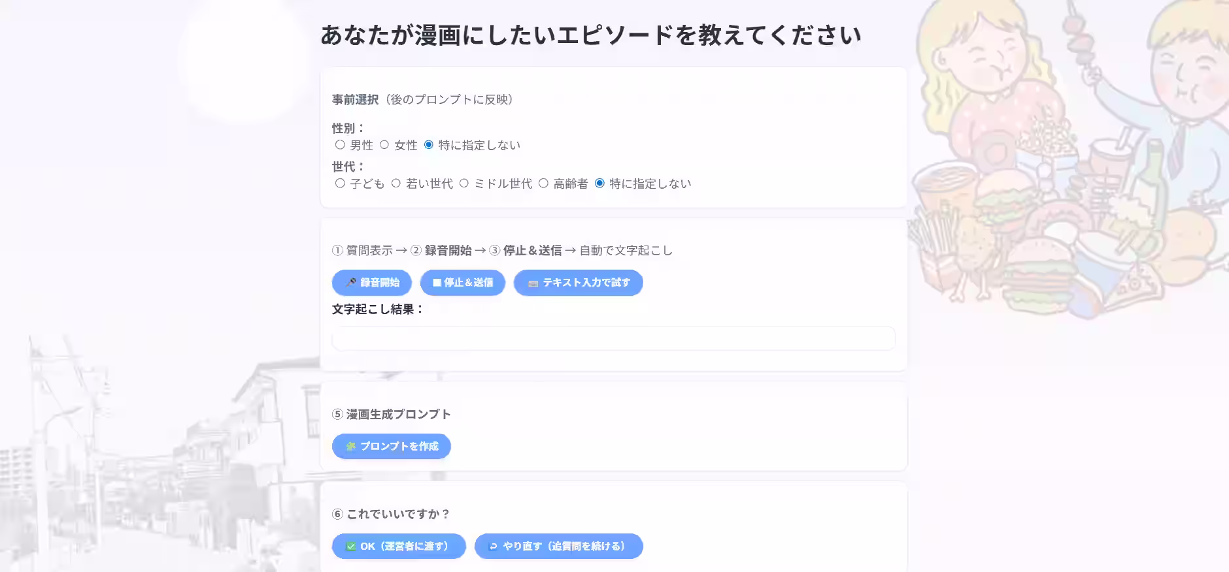Select the 若い世代 radio option

(x=395, y=183)
